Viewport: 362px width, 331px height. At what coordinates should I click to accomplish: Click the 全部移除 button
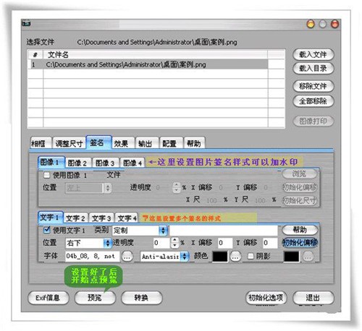pyautogui.click(x=313, y=101)
